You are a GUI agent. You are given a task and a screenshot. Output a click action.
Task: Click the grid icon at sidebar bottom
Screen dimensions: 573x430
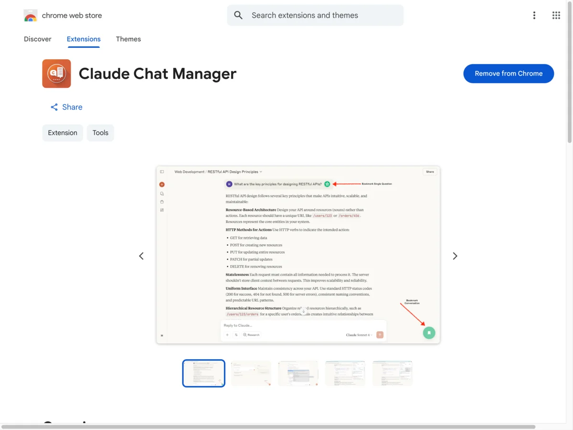pos(162,210)
